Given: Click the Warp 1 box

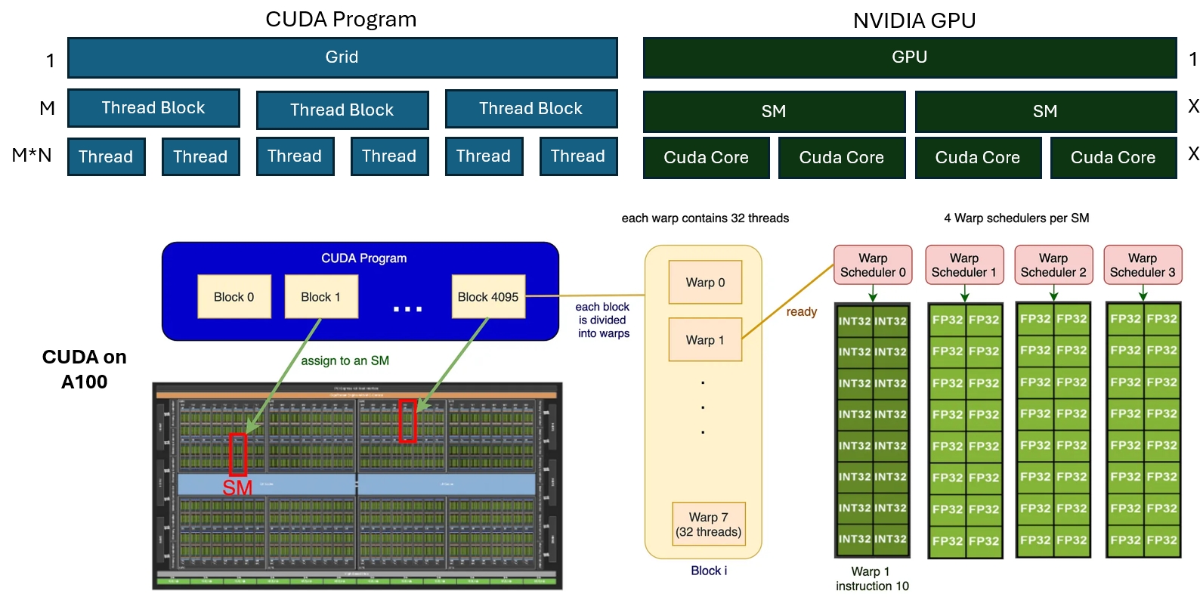Looking at the screenshot, I should (704, 340).
